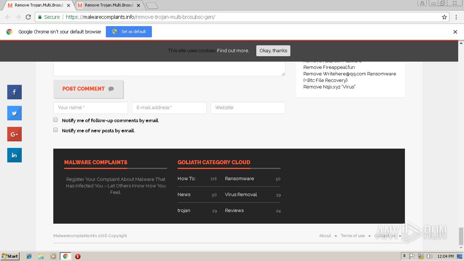464x261 pixels.
Task: Close the second Remove Trojan tab
Action: click(x=138, y=5)
